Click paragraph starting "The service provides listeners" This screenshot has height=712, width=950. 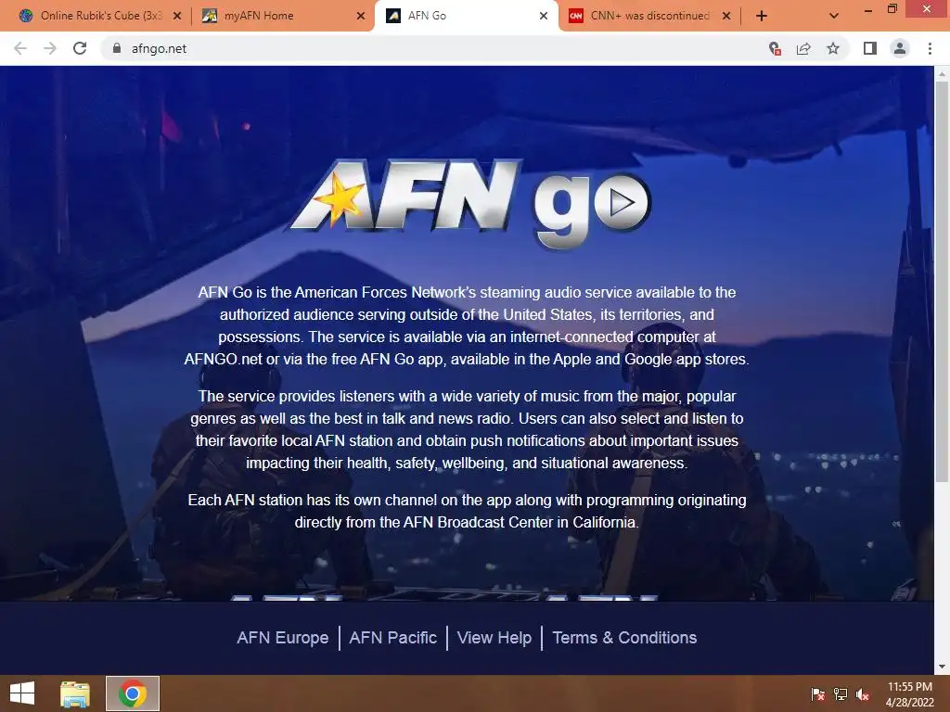point(467,429)
